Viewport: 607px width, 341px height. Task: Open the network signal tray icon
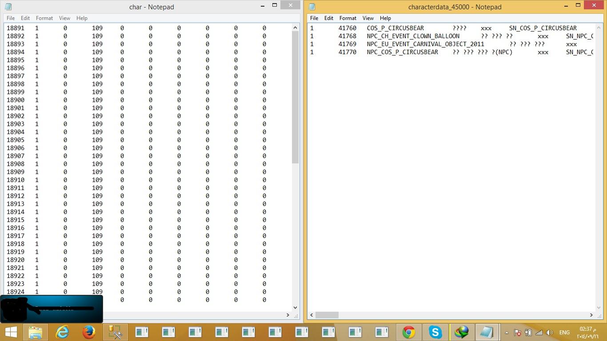pos(539,333)
